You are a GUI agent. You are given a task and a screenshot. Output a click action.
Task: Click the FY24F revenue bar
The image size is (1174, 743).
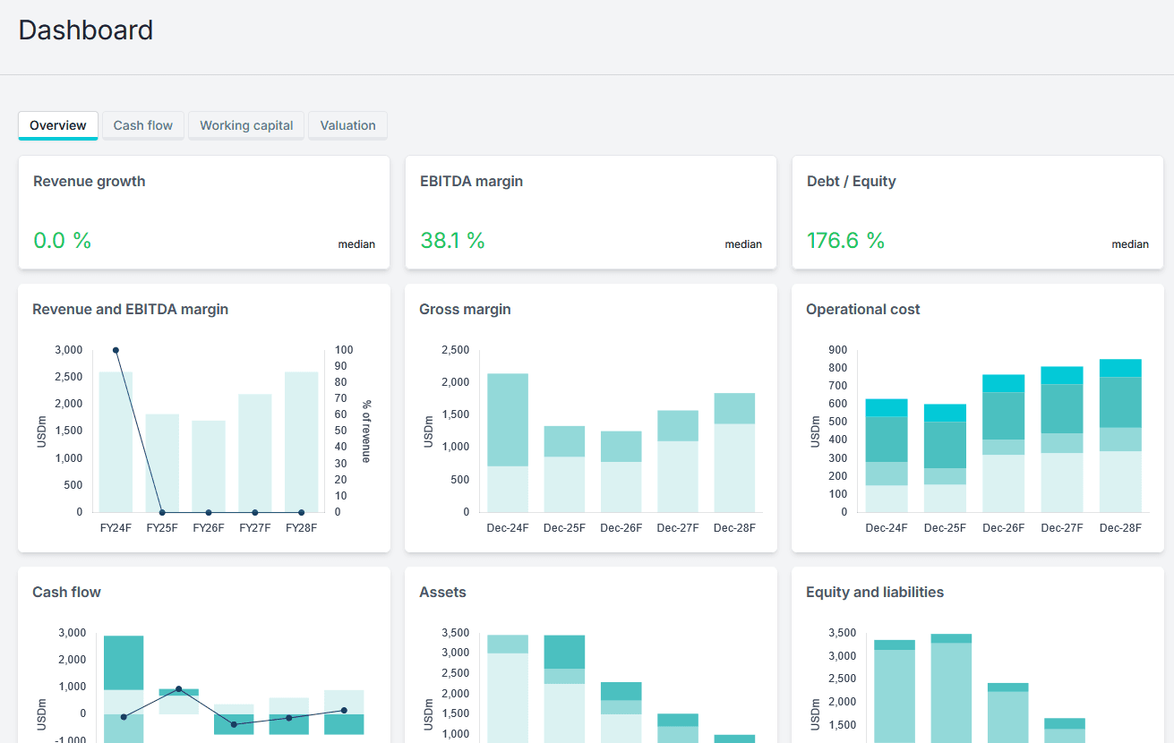(x=116, y=442)
